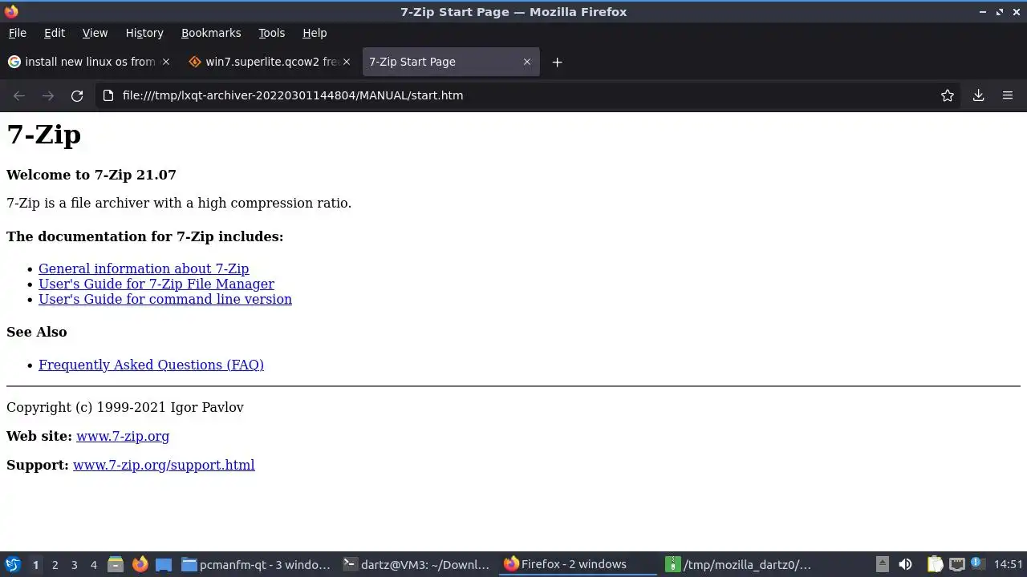Switch to virtual desktop 4
1027x577 pixels.
[93, 564]
